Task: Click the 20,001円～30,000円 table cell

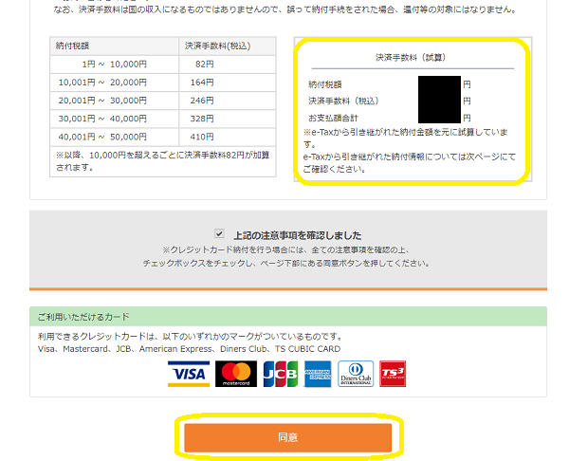Action: [115, 101]
